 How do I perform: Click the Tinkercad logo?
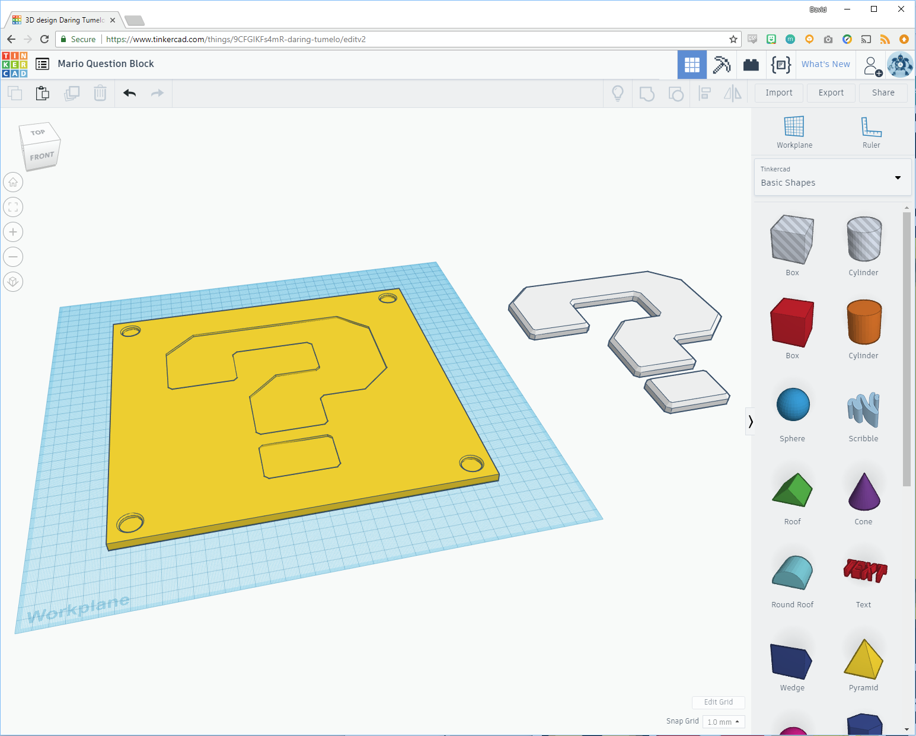coord(15,65)
